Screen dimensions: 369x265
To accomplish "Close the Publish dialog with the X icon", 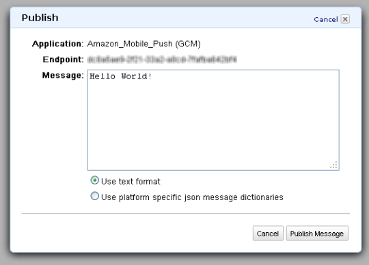I will (x=345, y=19).
